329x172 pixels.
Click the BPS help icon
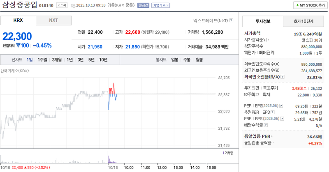pos(282,119)
